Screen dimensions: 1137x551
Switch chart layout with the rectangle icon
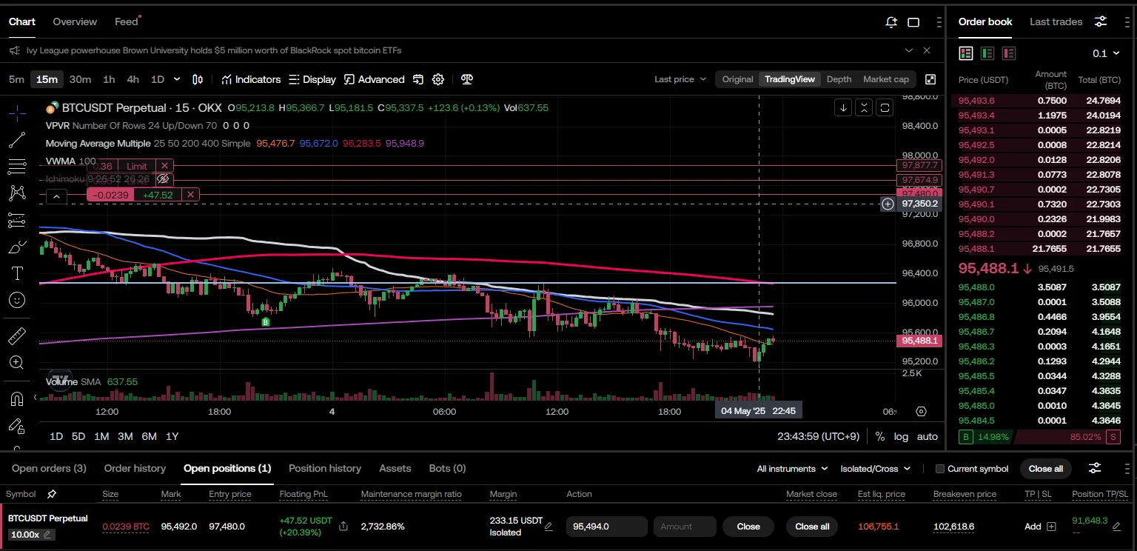point(913,22)
